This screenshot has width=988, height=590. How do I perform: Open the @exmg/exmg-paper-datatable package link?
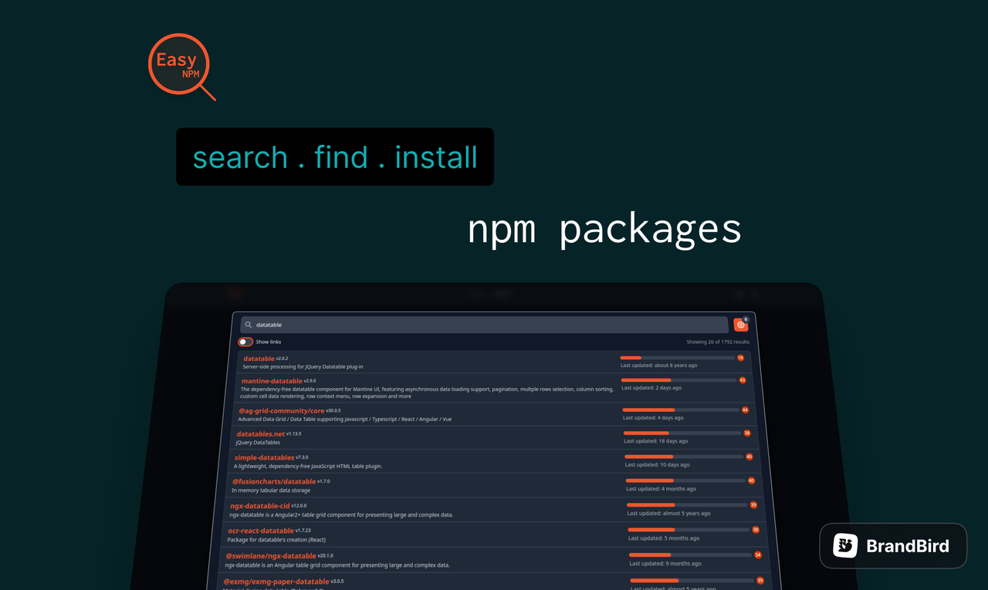click(276, 582)
